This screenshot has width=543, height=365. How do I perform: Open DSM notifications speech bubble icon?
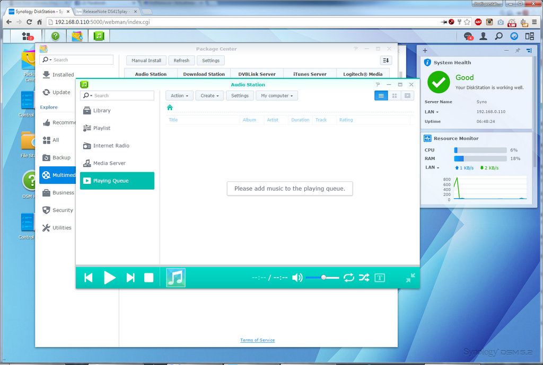coord(468,36)
